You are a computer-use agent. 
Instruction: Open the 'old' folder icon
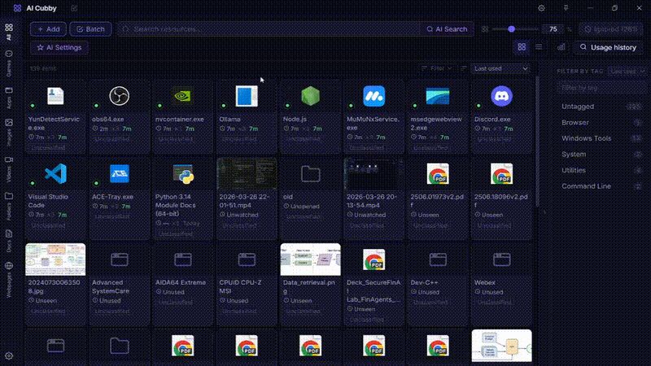point(310,174)
